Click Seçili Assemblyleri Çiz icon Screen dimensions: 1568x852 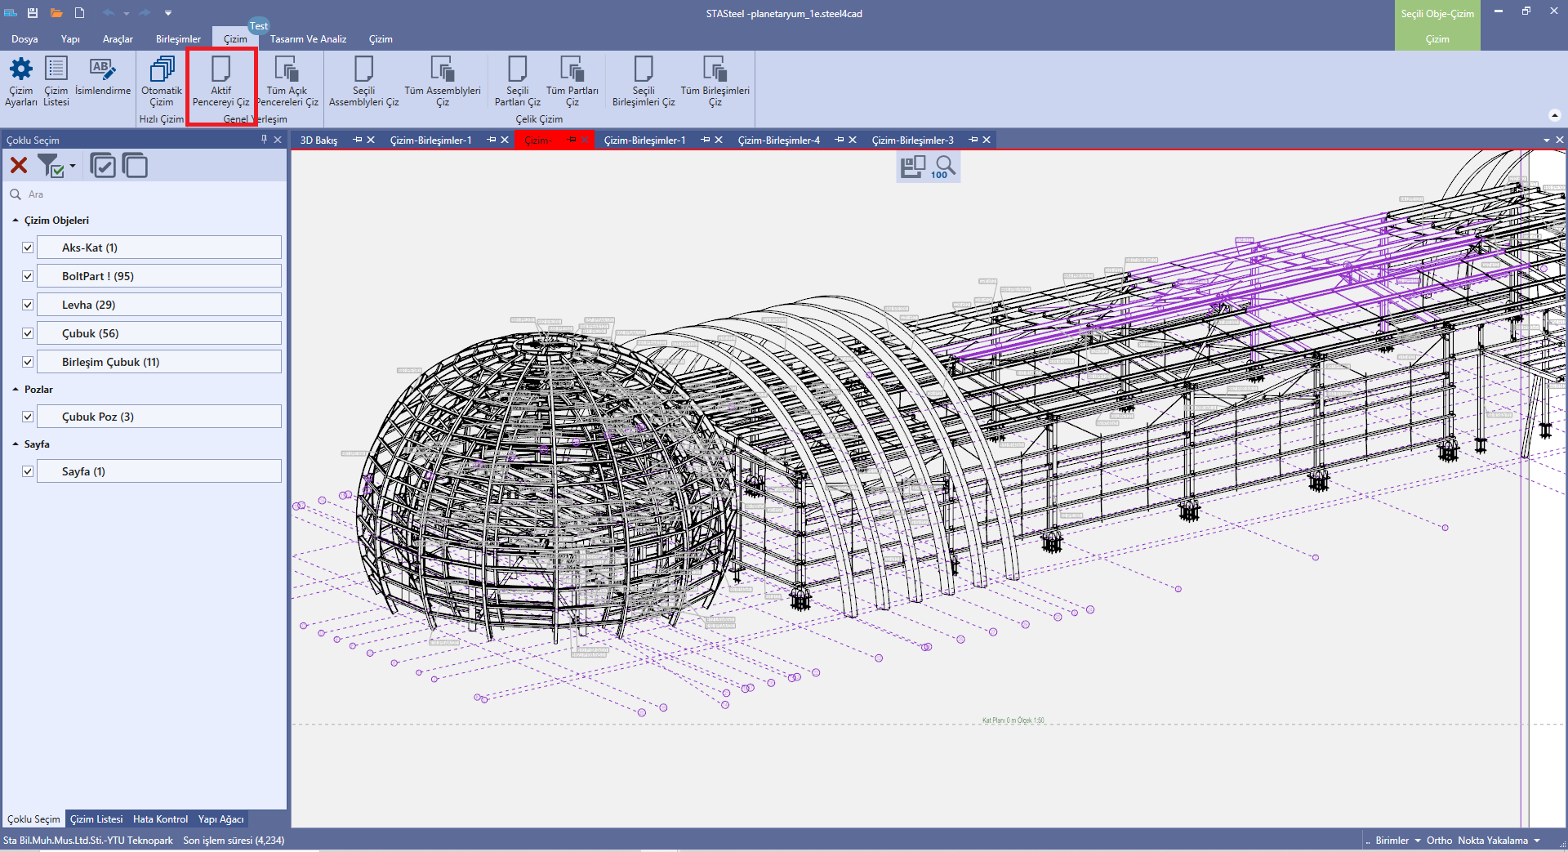[x=363, y=71]
